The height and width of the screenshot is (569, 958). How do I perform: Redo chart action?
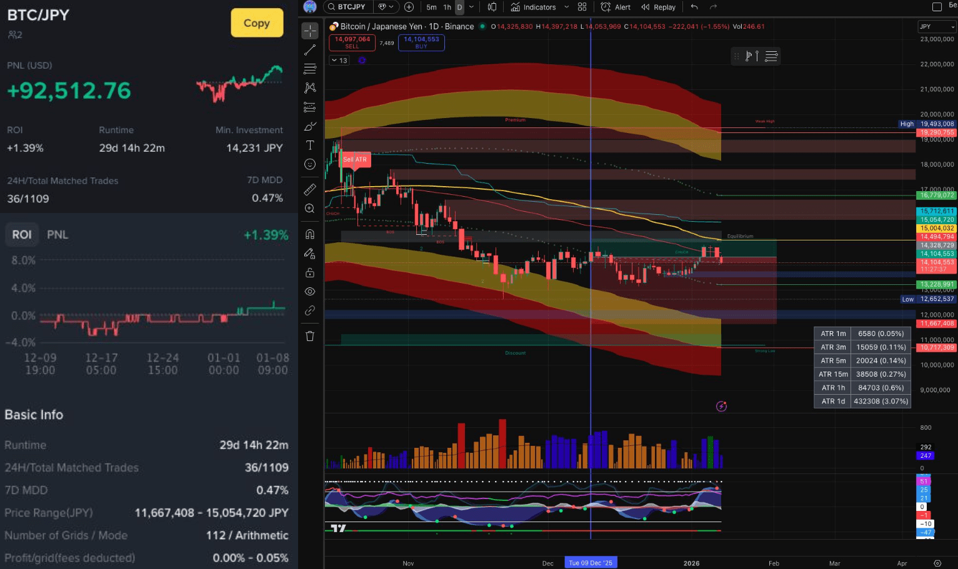click(713, 7)
